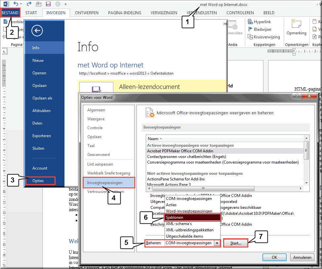Open Opties in the backstage menu
The width and height of the screenshot is (322, 269).
tap(40, 181)
